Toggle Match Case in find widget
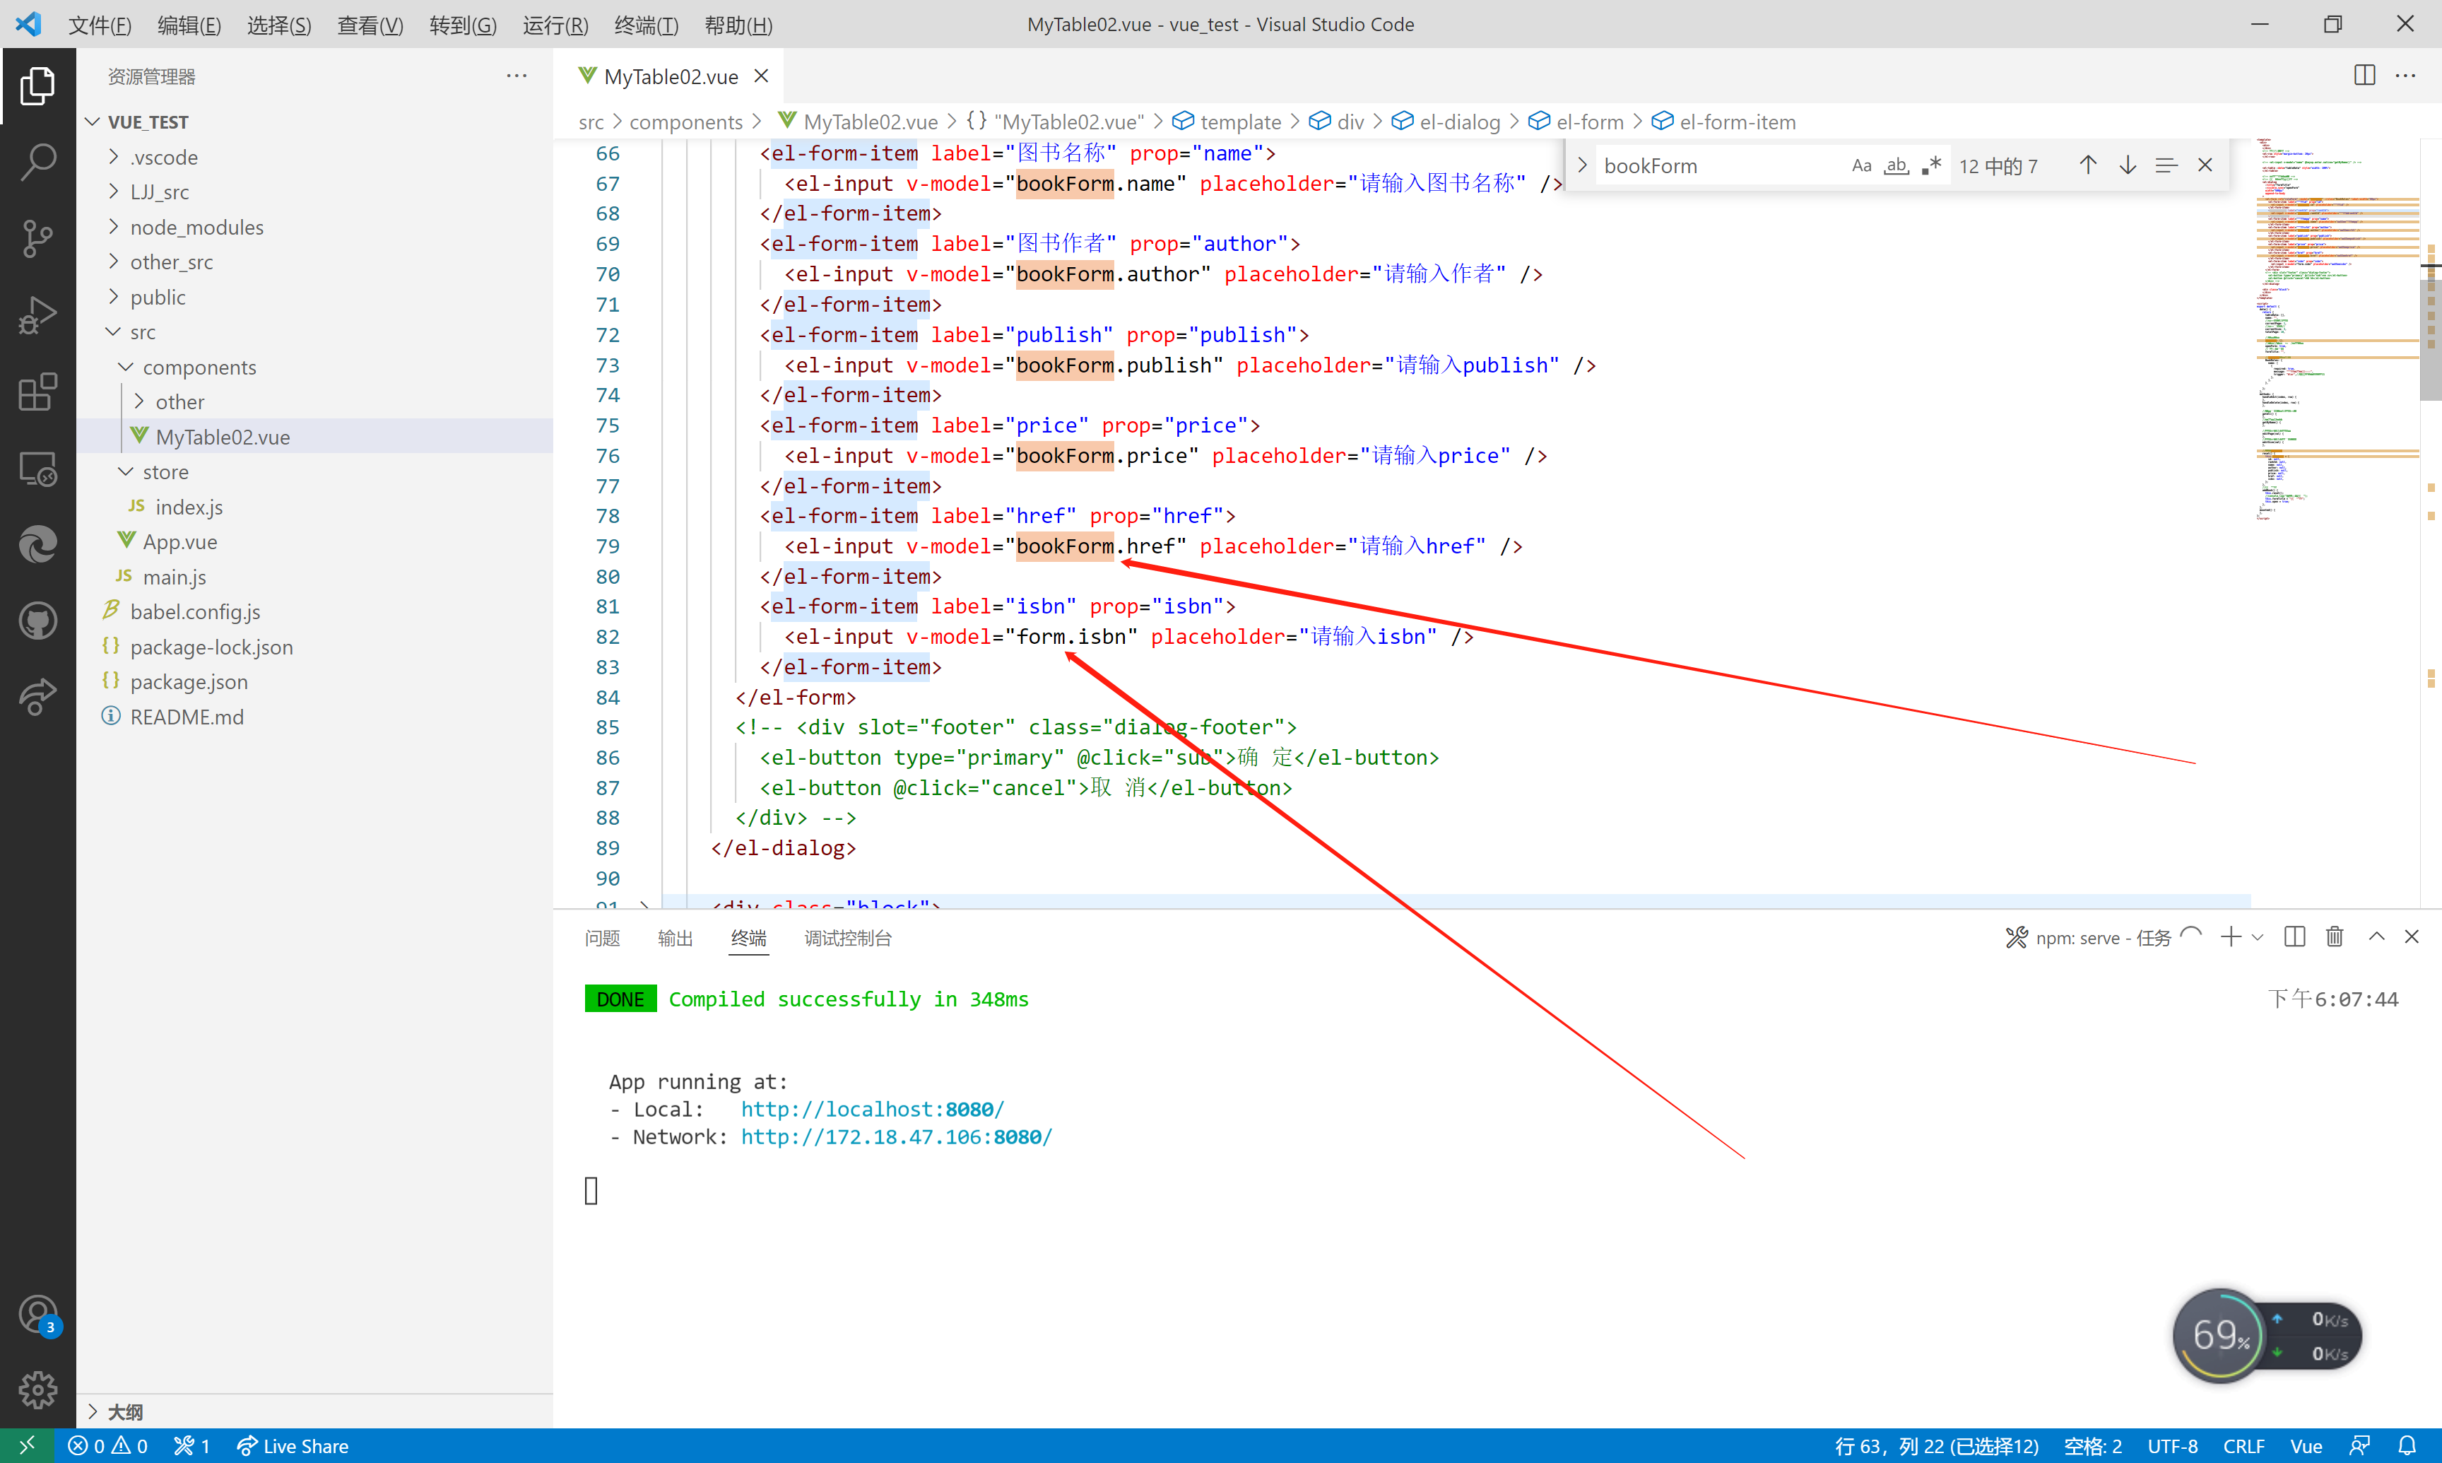Screen dimensions: 2442x1463 coord(1860,165)
